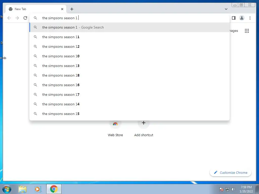The image size is (259, 194).
Task: Choose 'the simpsons season 1 - Google Search'
Action: tap(129, 27)
